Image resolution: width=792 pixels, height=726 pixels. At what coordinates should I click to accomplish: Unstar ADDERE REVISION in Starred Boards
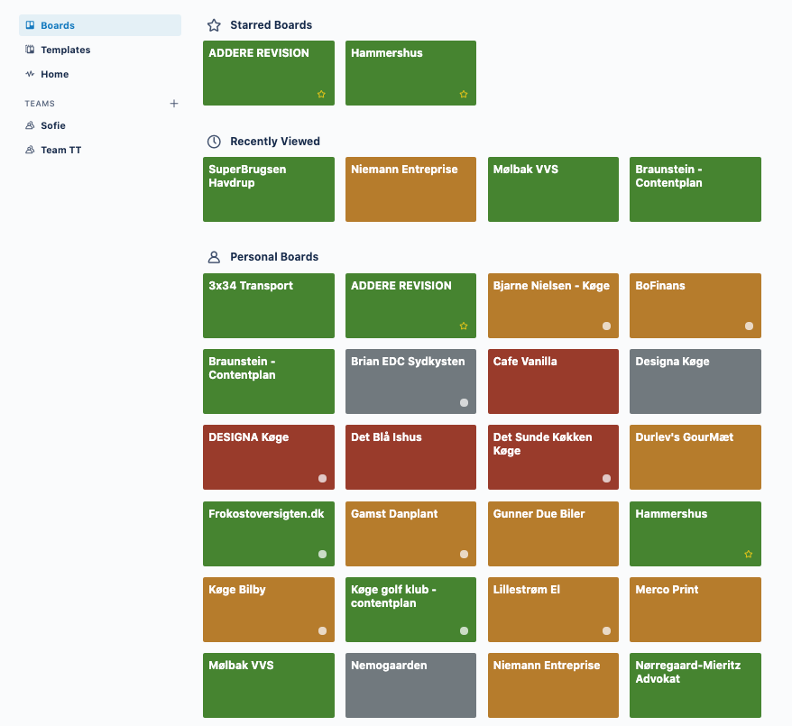pos(321,94)
